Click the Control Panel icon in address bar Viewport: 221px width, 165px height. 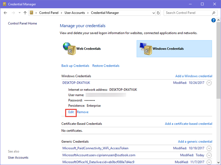[32, 13]
